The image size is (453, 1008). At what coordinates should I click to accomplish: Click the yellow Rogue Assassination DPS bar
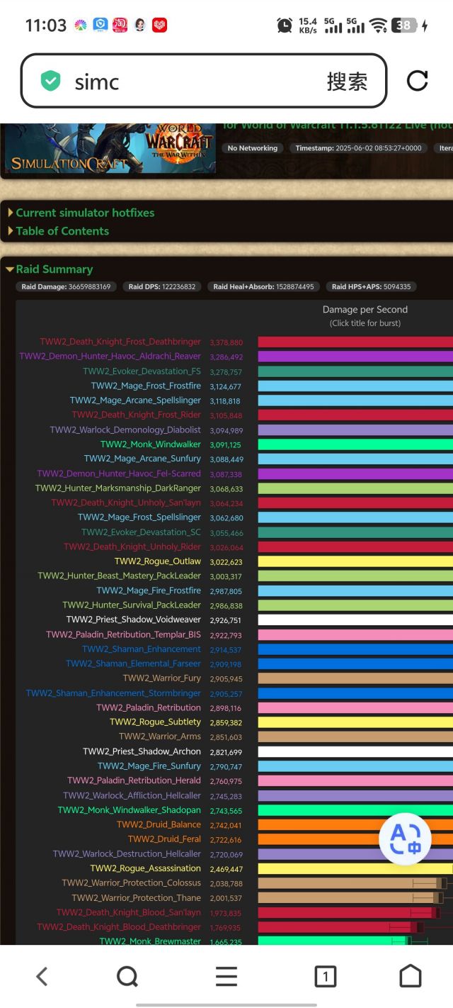354,868
